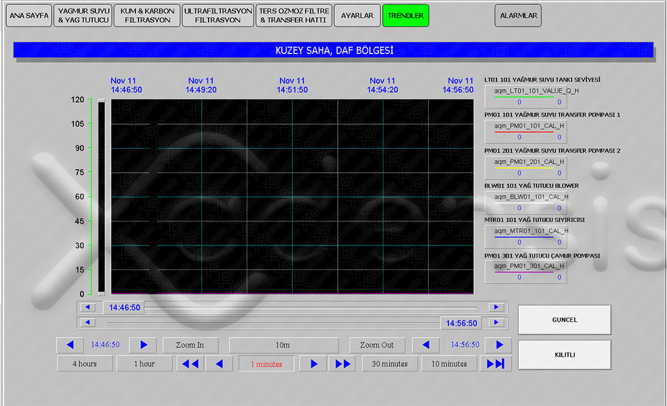667x406 pixels.
Task: Click the fast rewind double-left arrow button
Action: pos(190,364)
